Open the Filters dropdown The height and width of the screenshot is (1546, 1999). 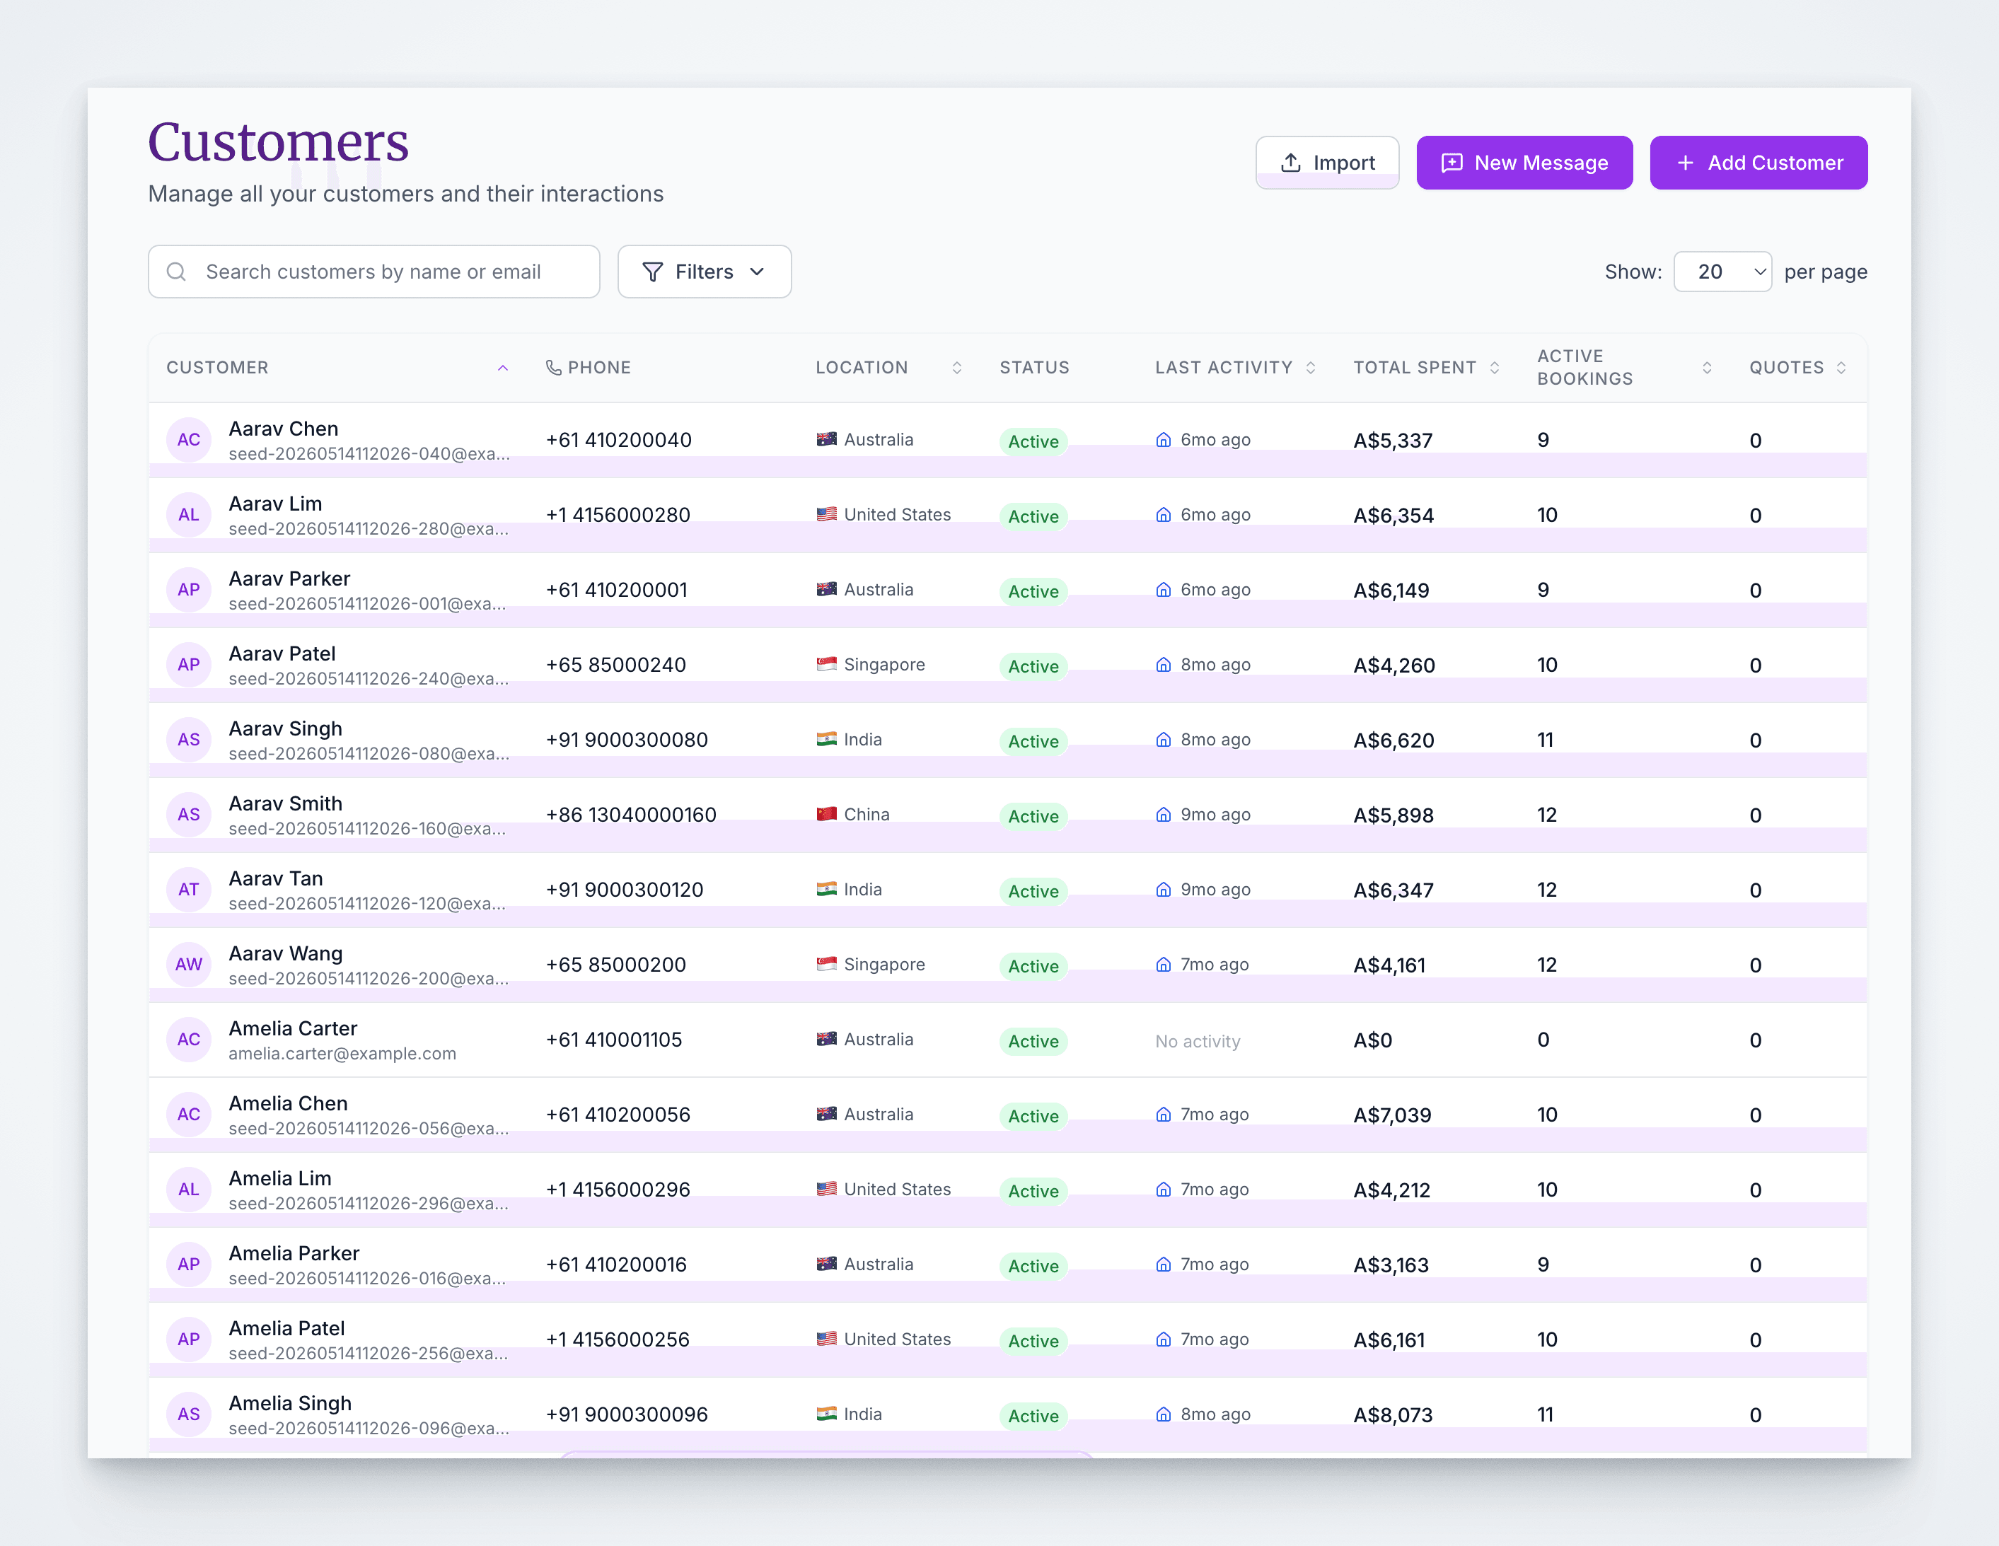[705, 272]
